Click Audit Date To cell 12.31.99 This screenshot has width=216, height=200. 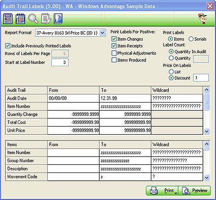coord(126,98)
